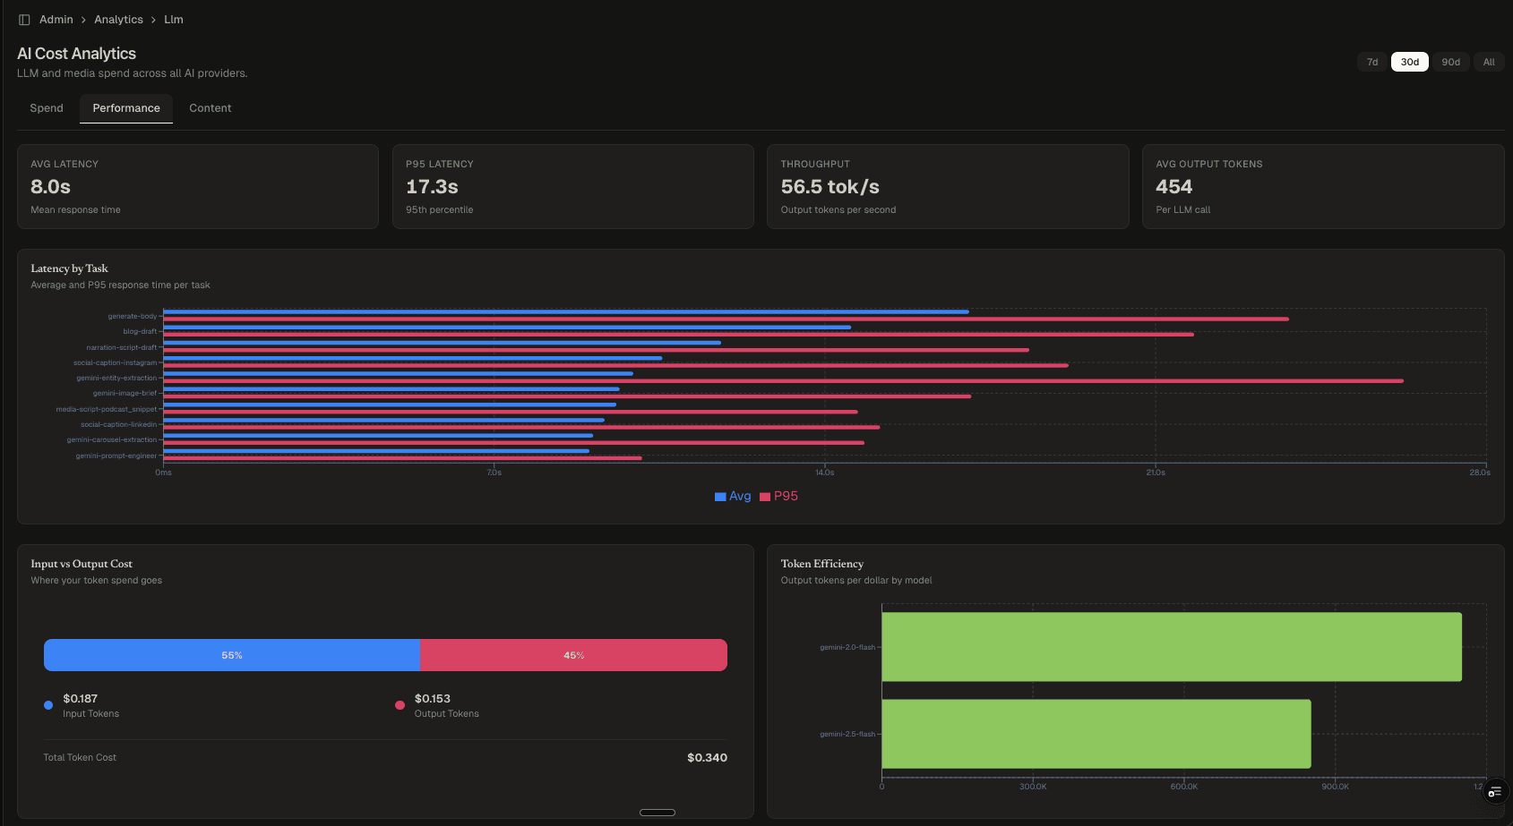Open the Analytics breadcrumb link
The image size is (1513, 826).
click(118, 19)
